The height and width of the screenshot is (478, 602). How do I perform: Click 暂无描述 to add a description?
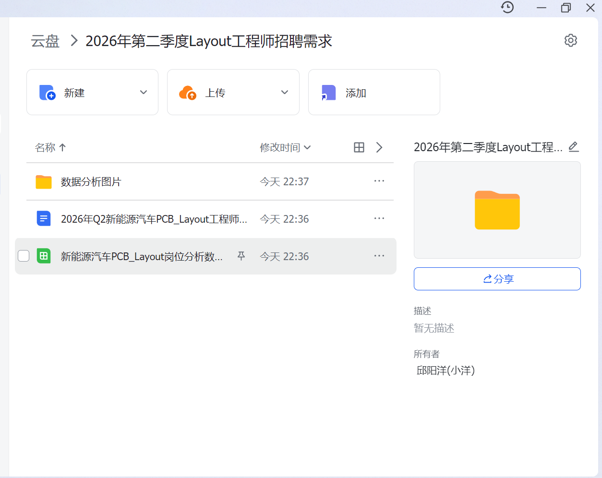(x=434, y=328)
